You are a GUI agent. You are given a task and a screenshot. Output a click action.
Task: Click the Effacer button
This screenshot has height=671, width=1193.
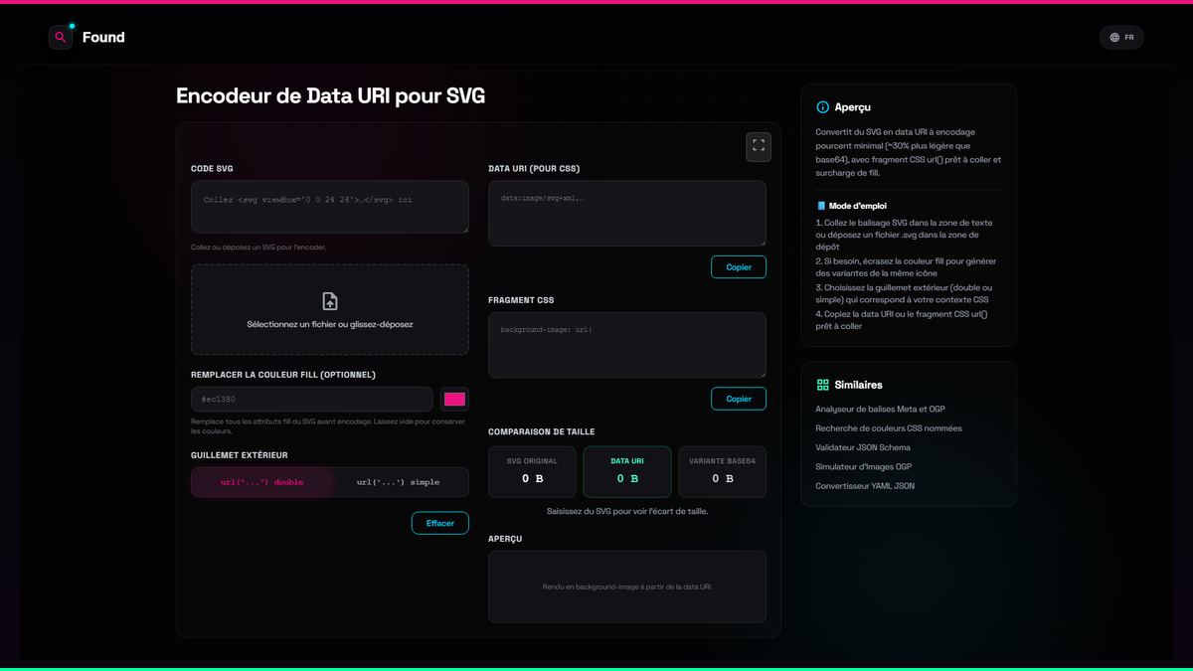440,523
